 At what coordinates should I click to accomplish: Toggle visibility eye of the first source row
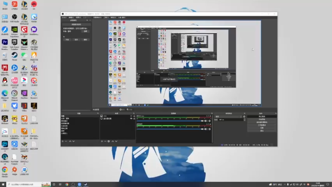(131, 116)
